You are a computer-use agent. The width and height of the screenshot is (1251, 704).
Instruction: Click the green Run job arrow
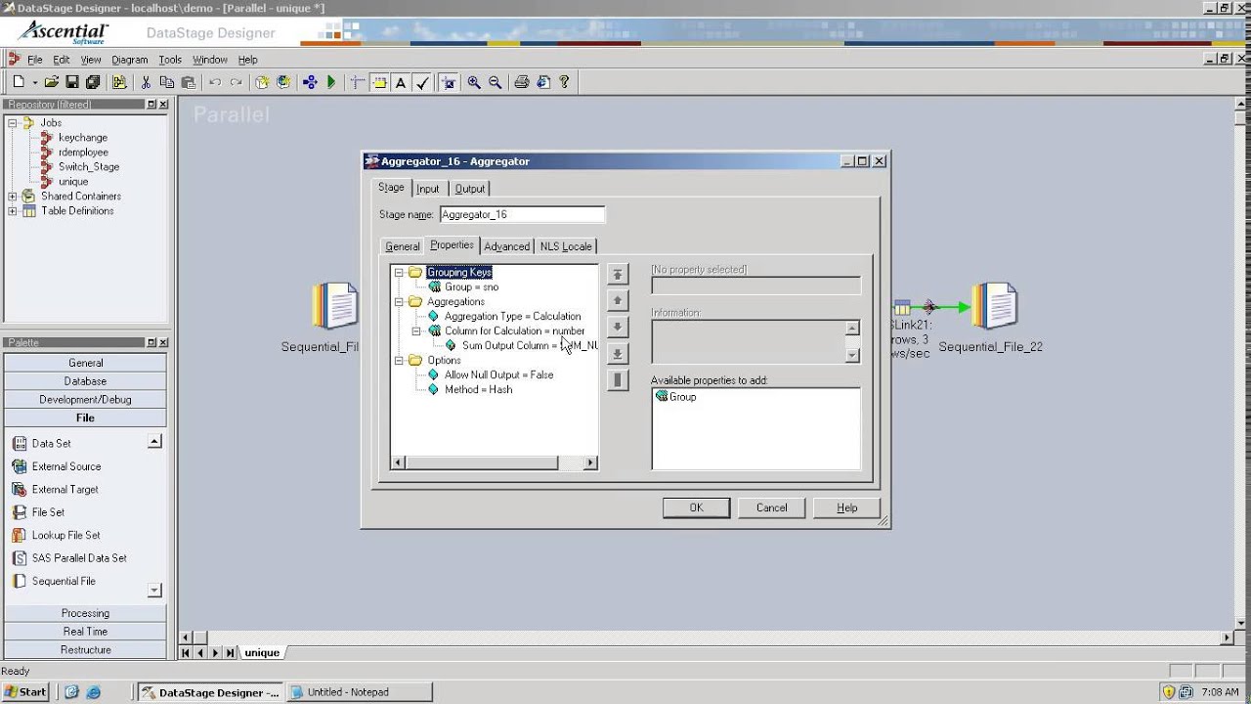(x=331, y=83)
